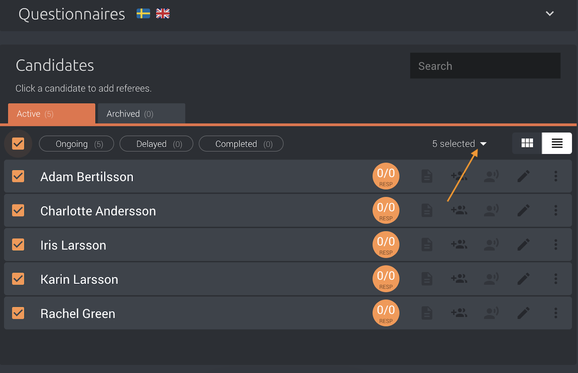The height and width of the screenshot is (373, 578).
Task: Click the candidate Search field
Action: click(x=485, y=66)
